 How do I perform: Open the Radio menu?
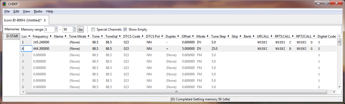[38, 11]
